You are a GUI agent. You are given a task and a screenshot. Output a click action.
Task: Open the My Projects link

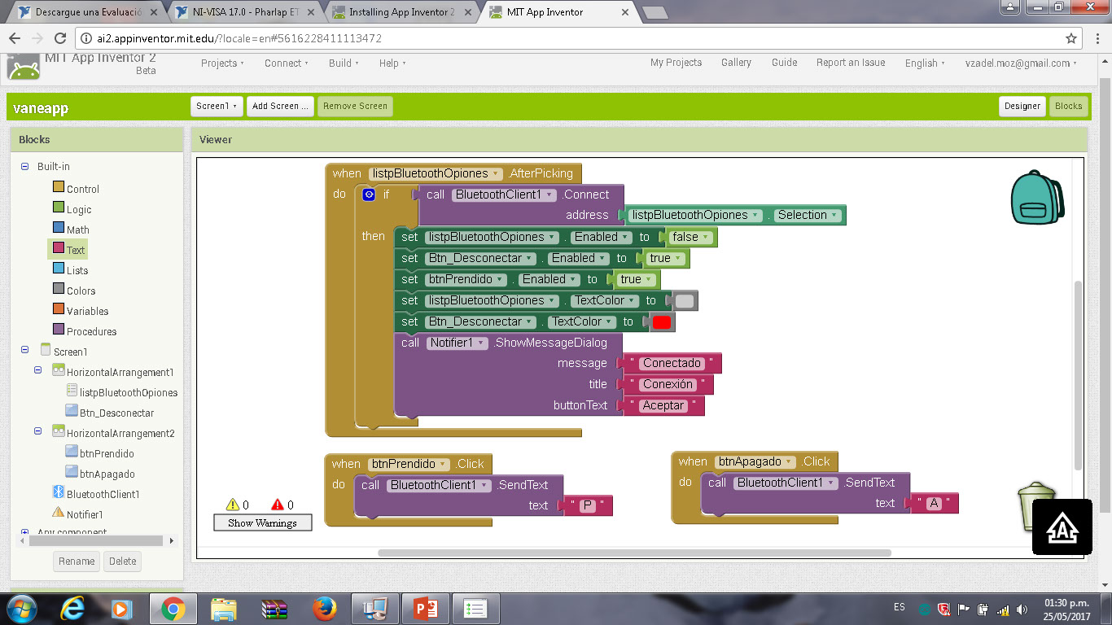676,63
